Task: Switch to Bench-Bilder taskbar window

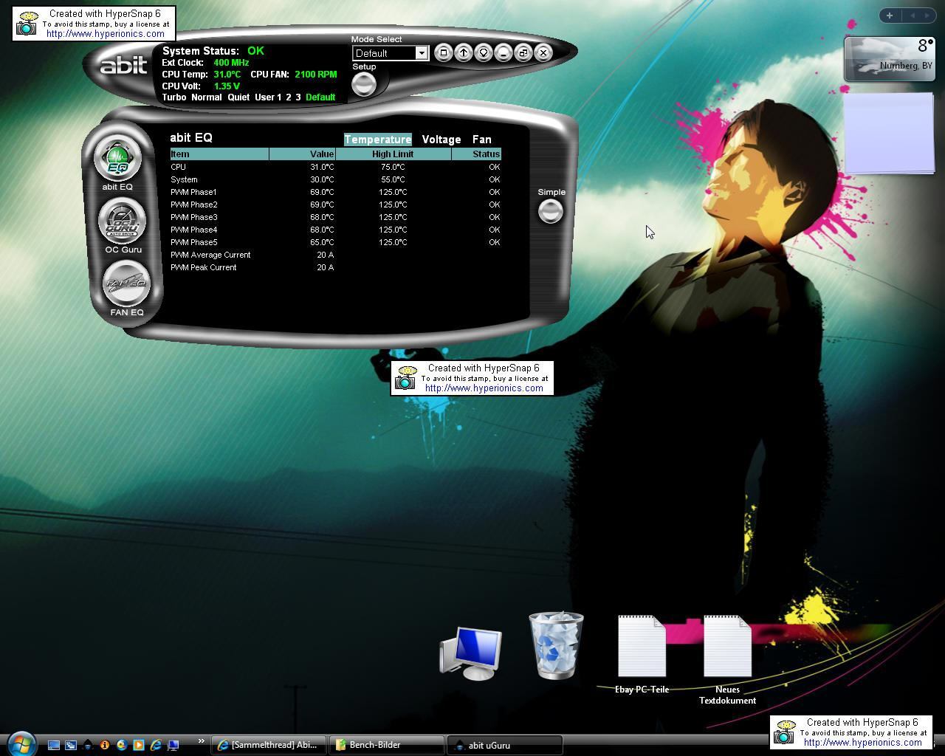Action: click(387, 745)
